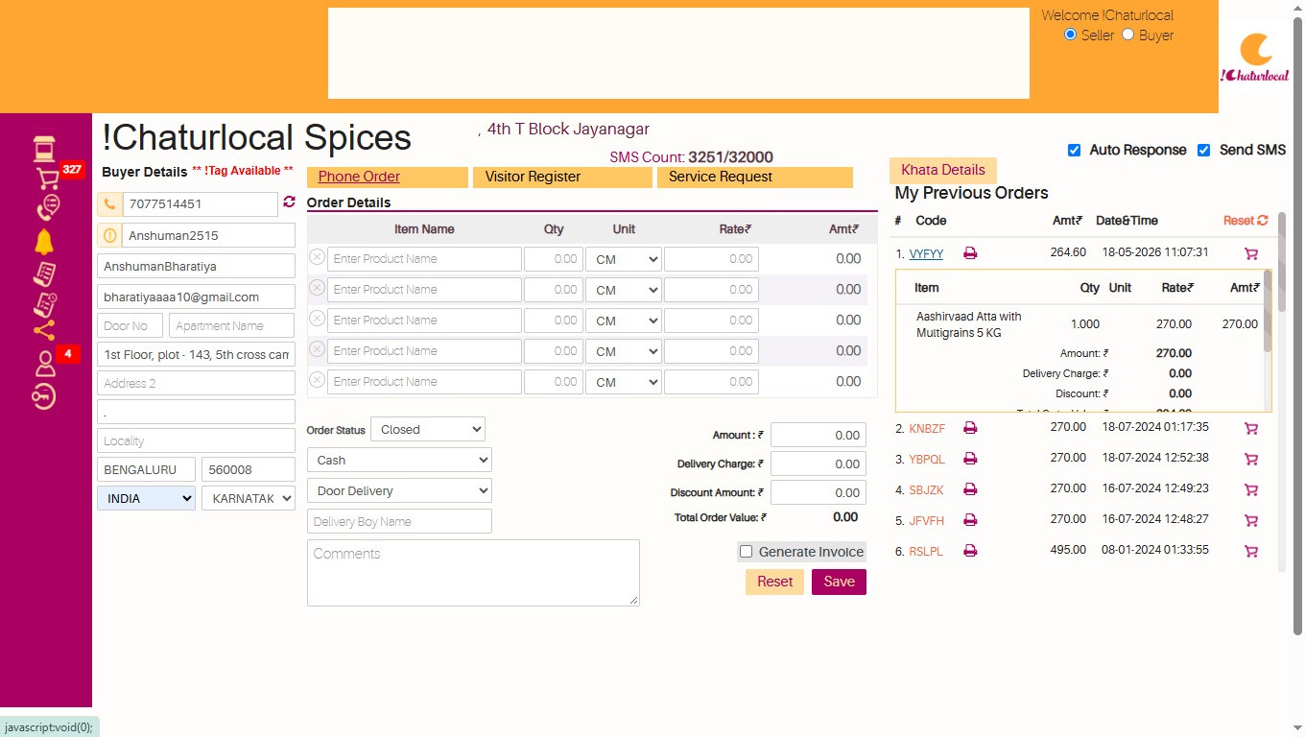
Task: Open order code JFVFH link
Action: coord(927,521)
